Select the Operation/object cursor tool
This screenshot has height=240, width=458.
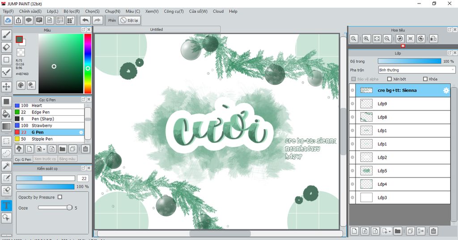(6, 218)
